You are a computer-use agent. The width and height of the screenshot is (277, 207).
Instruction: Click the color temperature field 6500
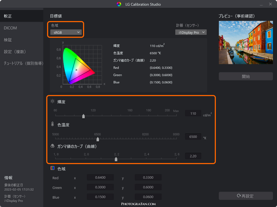193,137
